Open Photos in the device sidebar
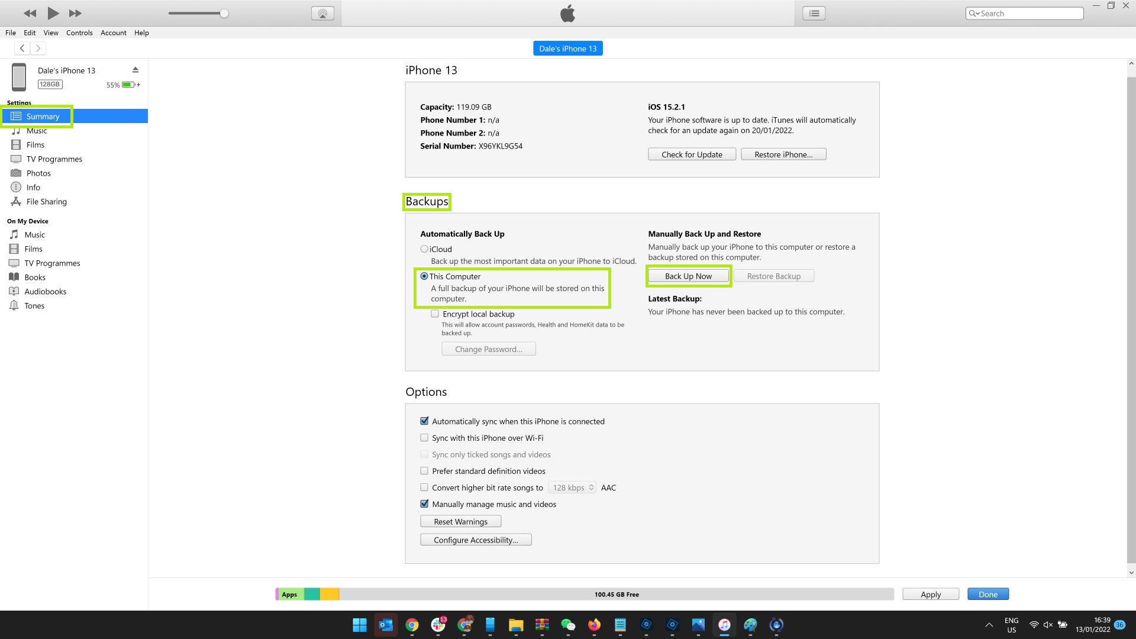Screen dimensions: 1136x639 pos(38,173)
